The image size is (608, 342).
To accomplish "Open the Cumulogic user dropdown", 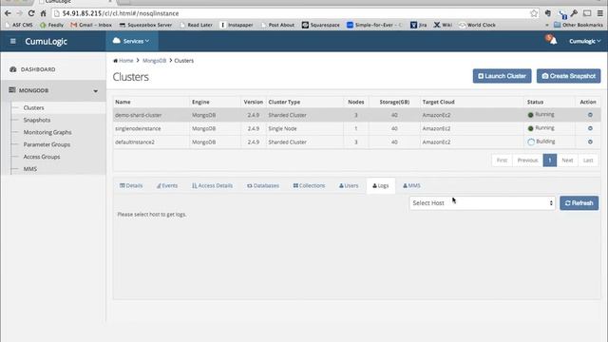I will [585, 41].
